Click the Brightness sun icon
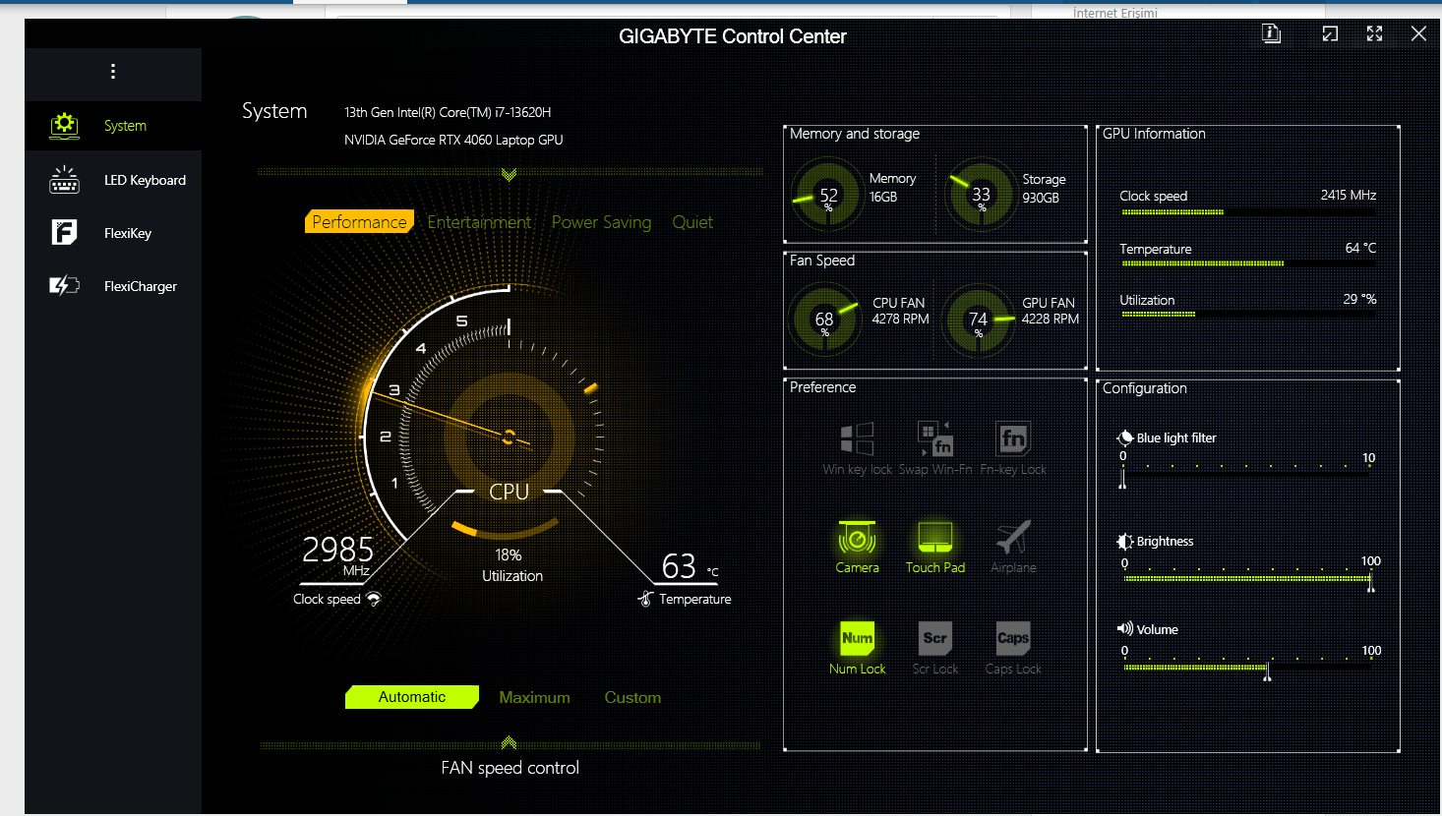1442x816 pixels. [x=1125, y=542]
